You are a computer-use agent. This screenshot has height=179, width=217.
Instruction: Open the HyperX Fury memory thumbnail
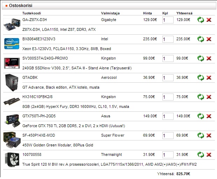[12, 102]
